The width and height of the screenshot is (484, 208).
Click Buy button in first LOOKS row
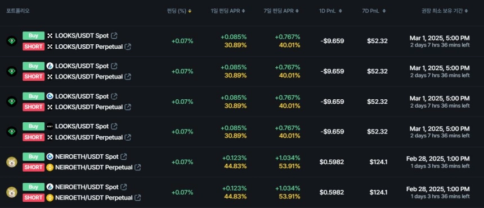(33, 36)
